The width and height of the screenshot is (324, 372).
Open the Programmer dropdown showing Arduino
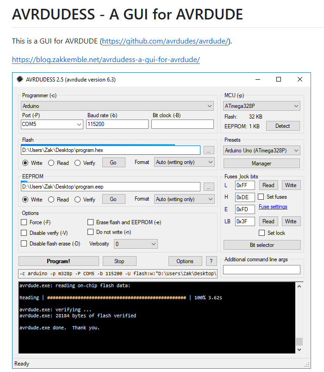(117, 106)
